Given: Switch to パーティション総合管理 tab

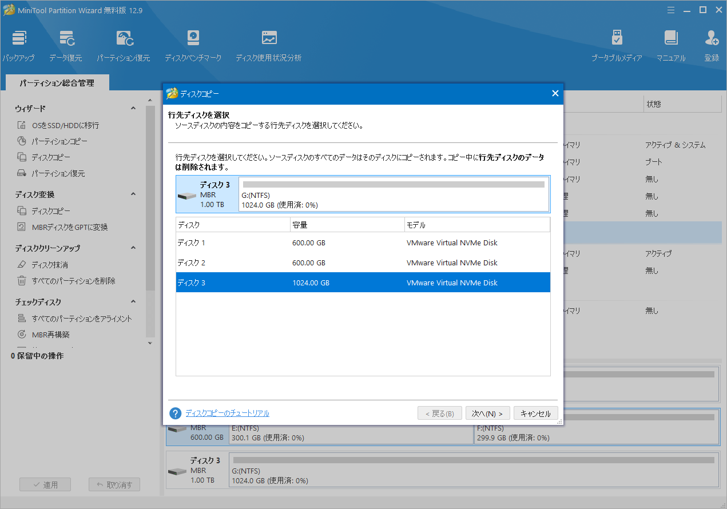Looking at the screenshot, I should [57, 83].
